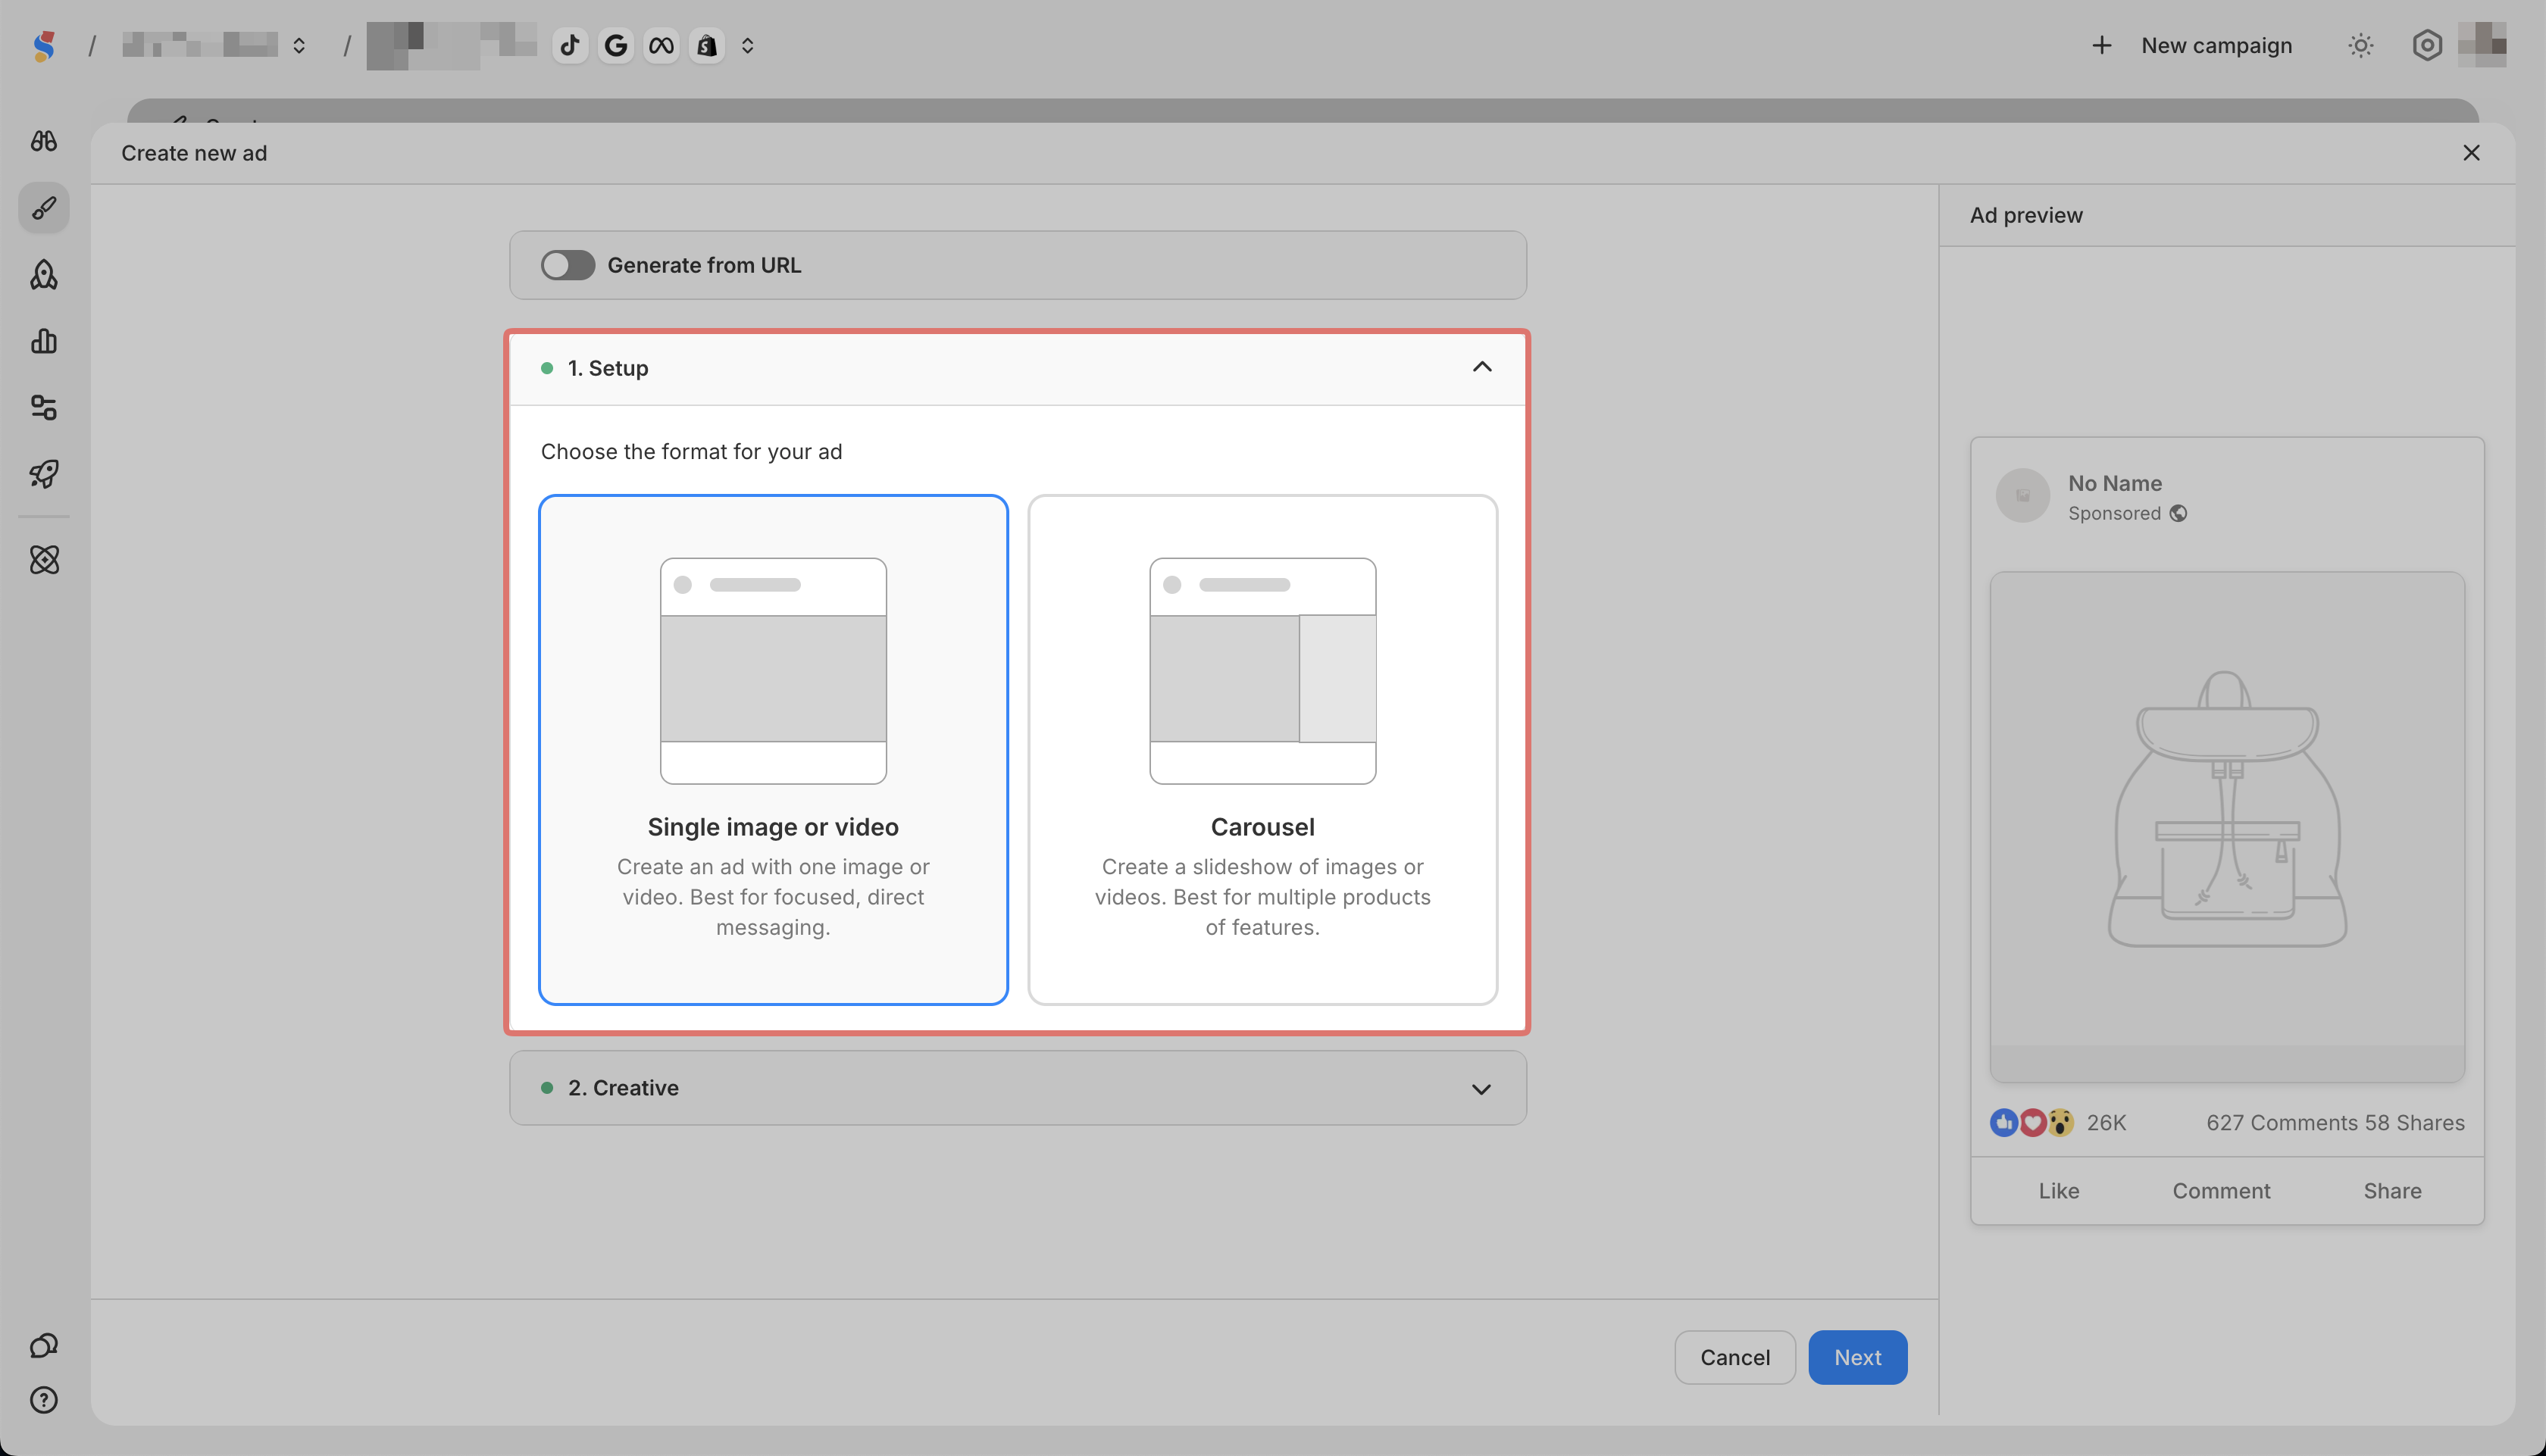Screen dimensions: 2546x1456
Task: Open the sliders settings sidebar icon
Action: pyautogui.click(x=44, y=407)
